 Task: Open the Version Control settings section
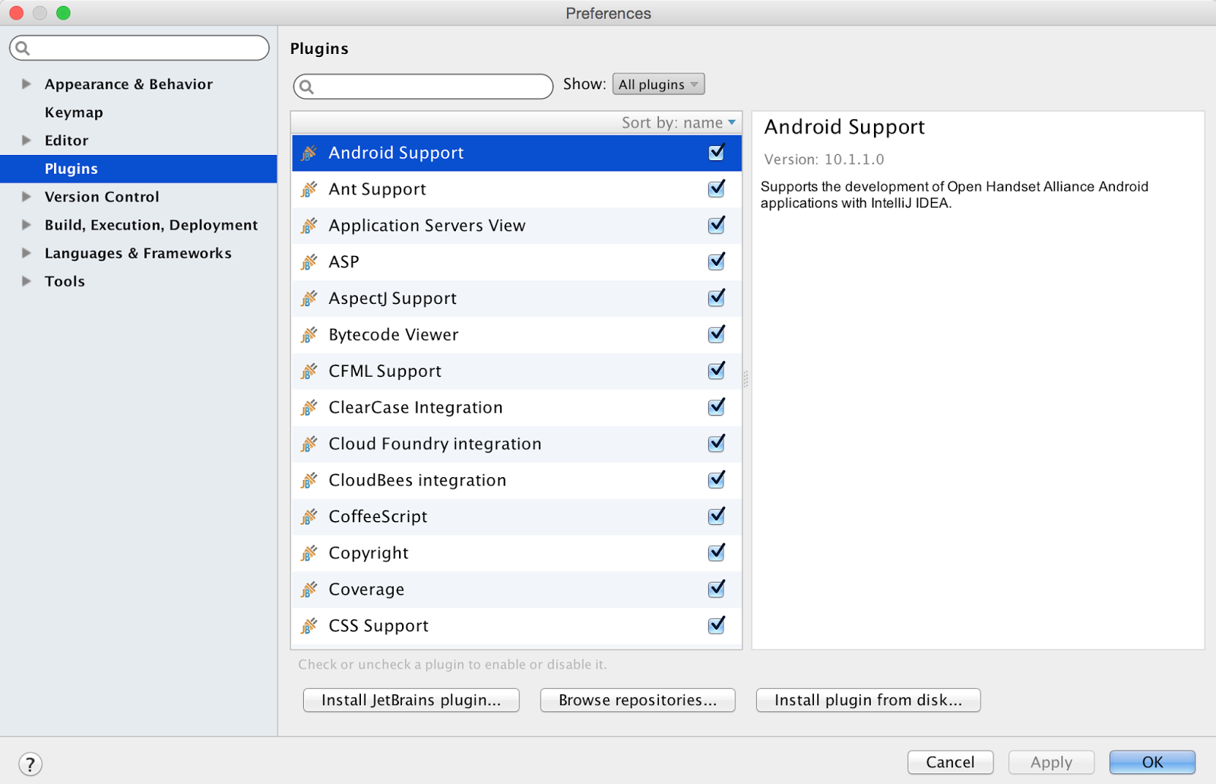pyautogui.click(x=102, y=196)
